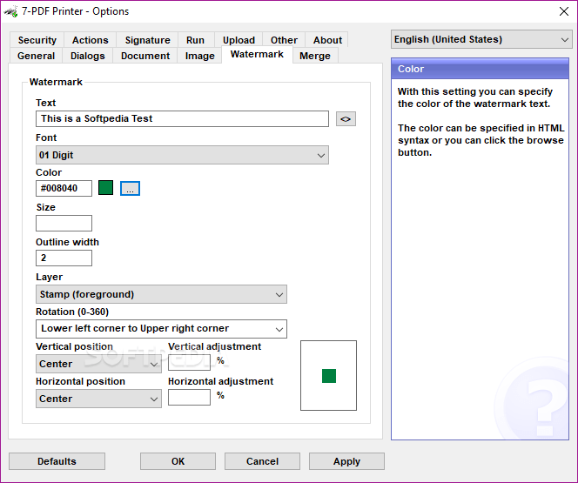Open the Other tab

[x=284, y=40]
